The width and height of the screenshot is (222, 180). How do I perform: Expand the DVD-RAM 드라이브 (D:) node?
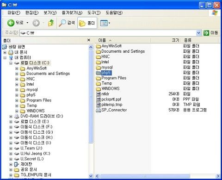click(x=11, y=117)
